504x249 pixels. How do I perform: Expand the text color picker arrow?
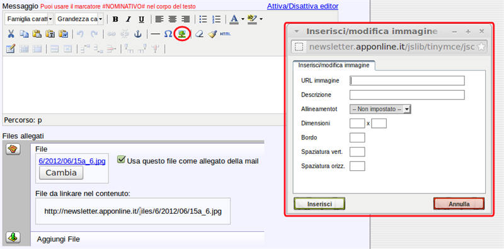(243, 20)
